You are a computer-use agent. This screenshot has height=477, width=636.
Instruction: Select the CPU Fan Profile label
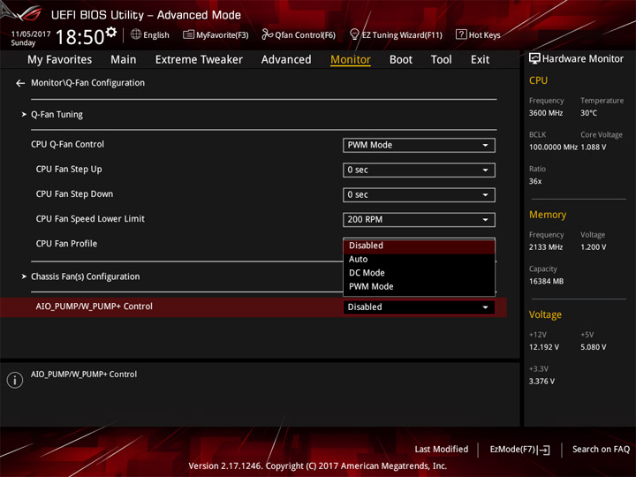[66, 244]
